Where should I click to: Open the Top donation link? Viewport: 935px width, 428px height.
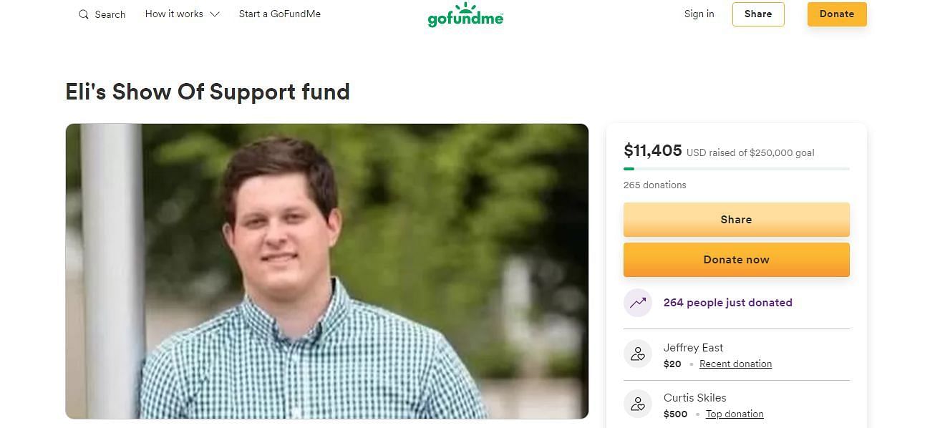pos(735,414)
